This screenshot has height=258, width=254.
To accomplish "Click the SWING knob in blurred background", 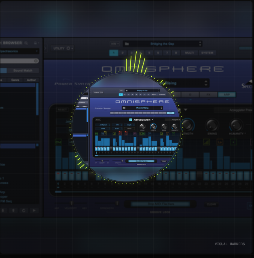I will 212,125.
